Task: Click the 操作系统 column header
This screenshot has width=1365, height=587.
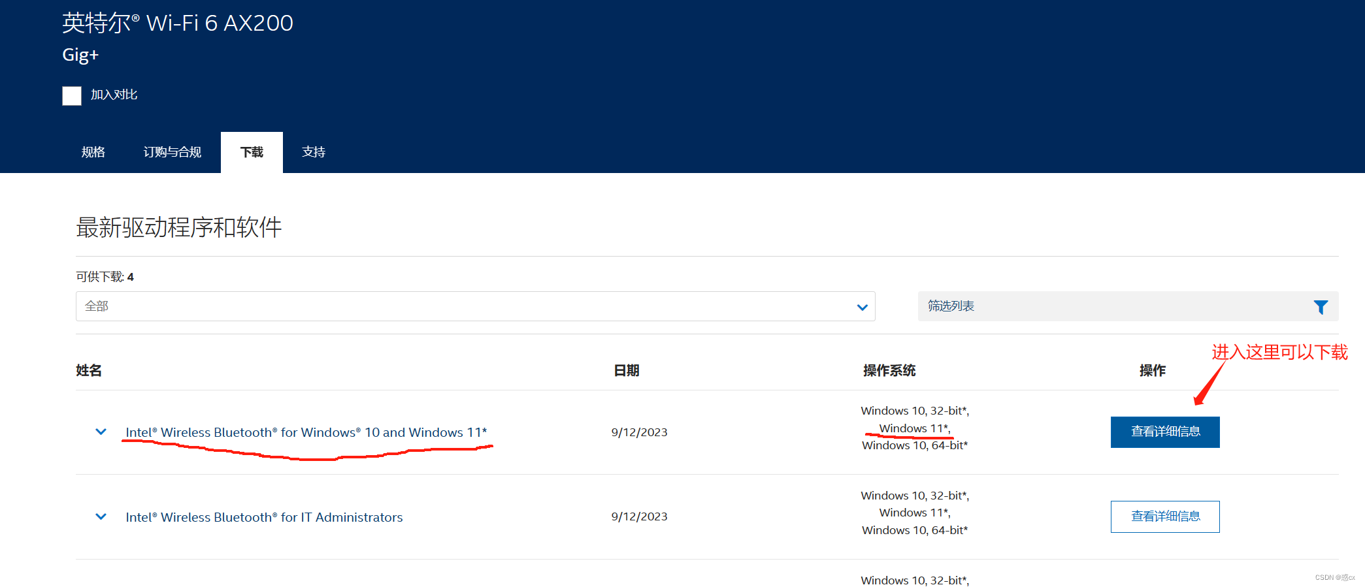Action: click(889, 371)
